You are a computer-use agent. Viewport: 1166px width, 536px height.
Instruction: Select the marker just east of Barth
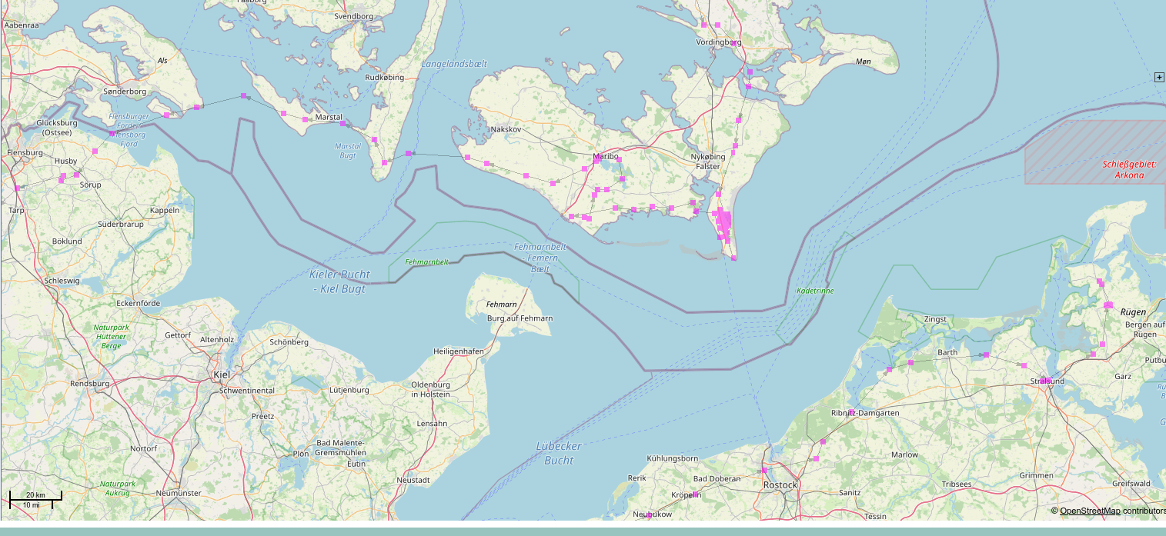[985, 355]
